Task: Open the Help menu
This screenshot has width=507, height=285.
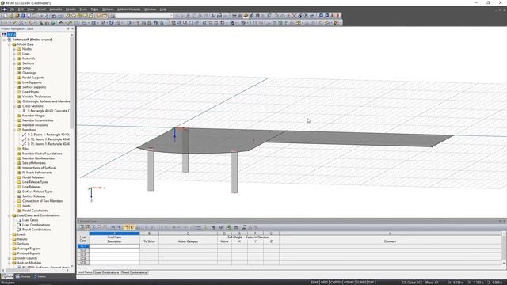Action: click(163, 9)
